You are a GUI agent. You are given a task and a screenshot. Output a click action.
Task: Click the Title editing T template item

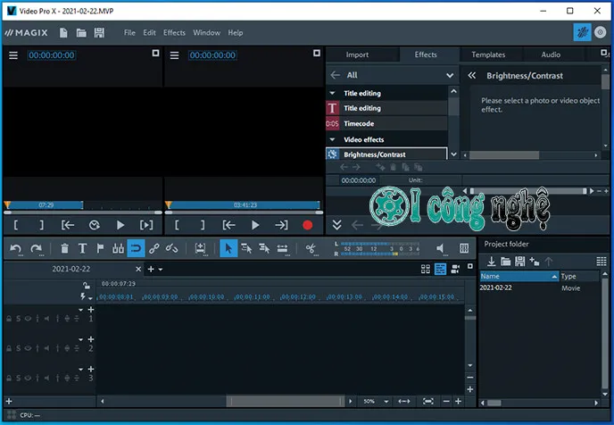[386, 108]
